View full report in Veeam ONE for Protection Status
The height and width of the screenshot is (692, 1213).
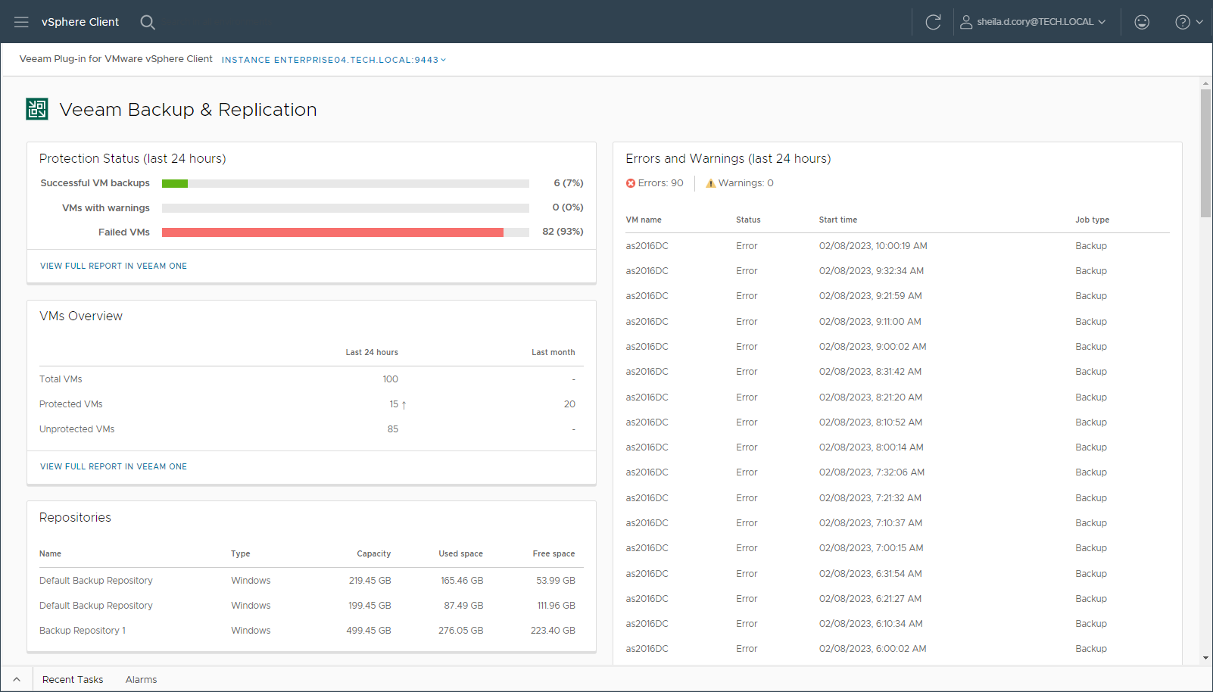113,266
